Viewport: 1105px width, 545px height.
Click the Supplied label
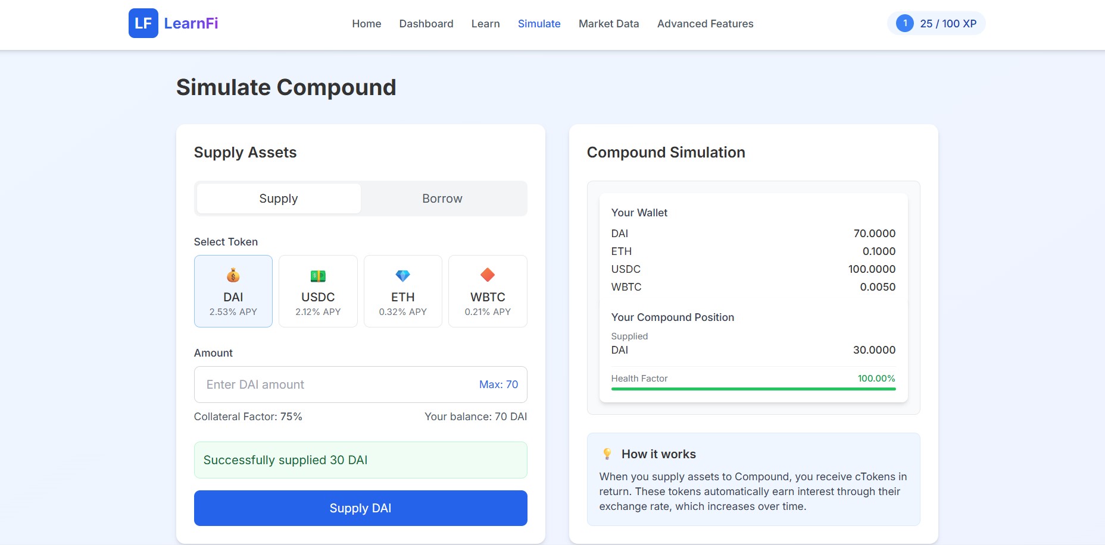click(629, 336)
